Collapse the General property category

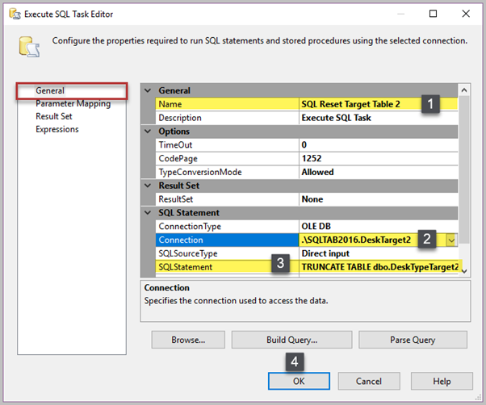click(x=148, y=90)
